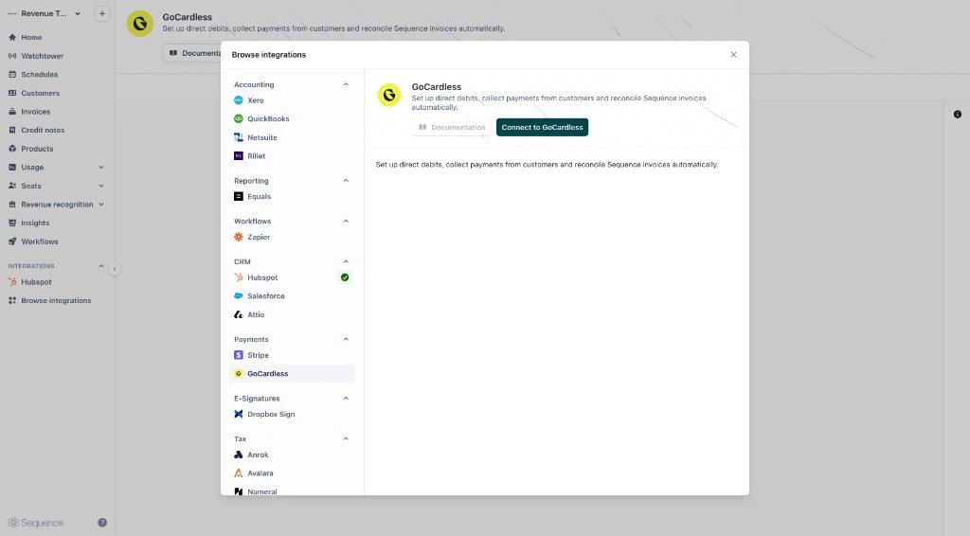
Task: Open Attio CRM integration
Action: click(292, 314)
